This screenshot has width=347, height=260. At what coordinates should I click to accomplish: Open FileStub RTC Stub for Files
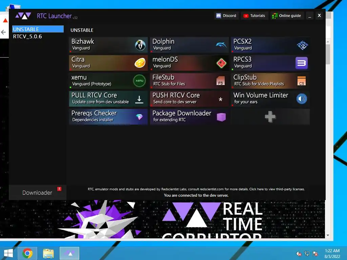[x=189, y=81]
